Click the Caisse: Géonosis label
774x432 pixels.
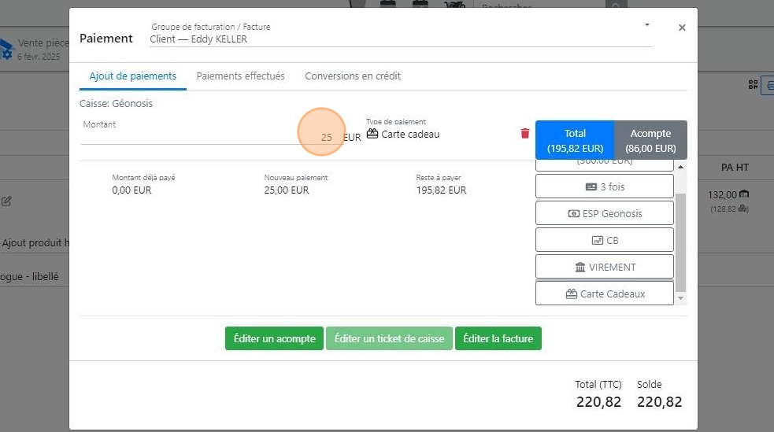(116, 104)
